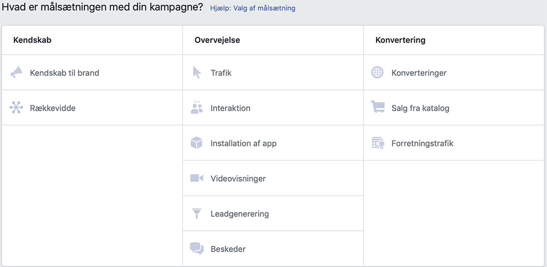The height and width of the screenshot is (267, 547).
Task: Click the shopping cart catalog icon
Action: tap(378, 107)
